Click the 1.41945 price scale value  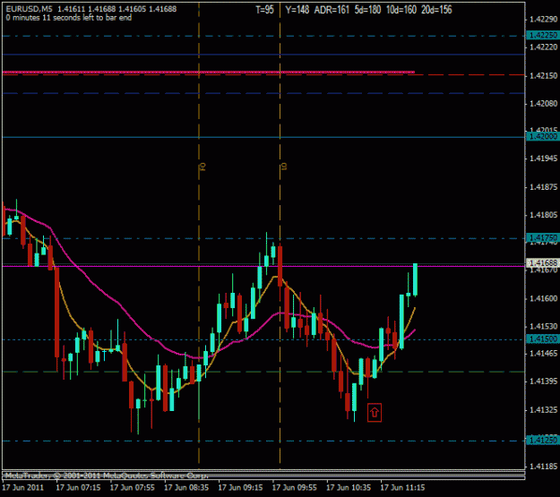click(x=543, y=159)
